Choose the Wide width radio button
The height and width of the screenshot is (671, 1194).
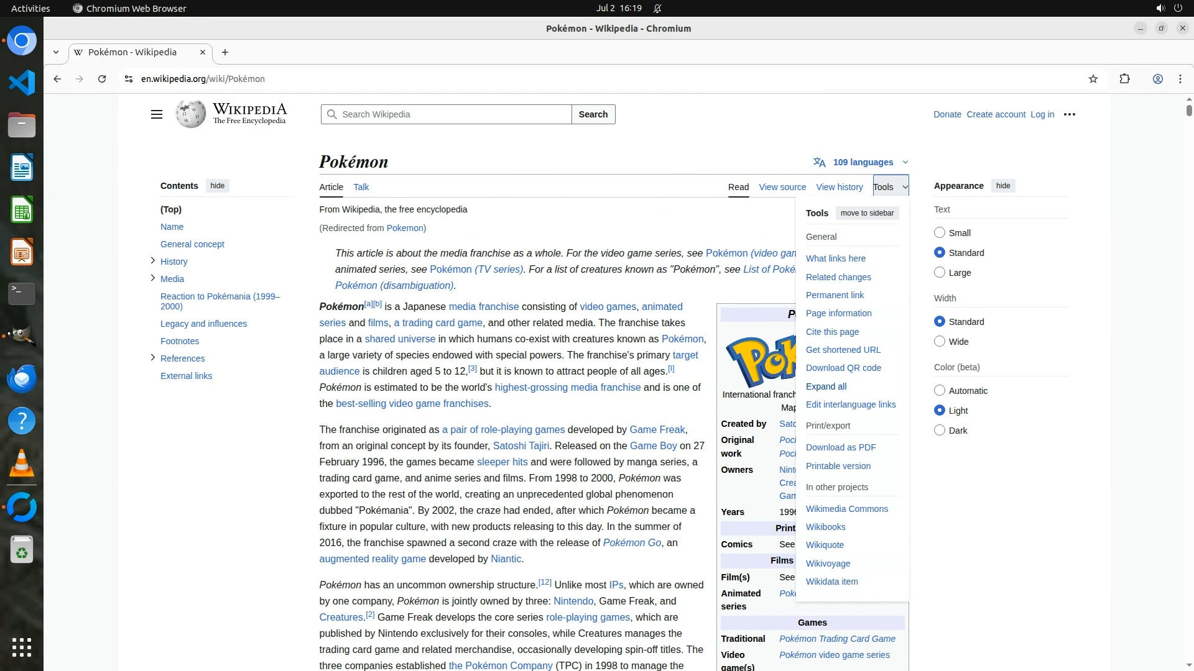pos(940,342)
